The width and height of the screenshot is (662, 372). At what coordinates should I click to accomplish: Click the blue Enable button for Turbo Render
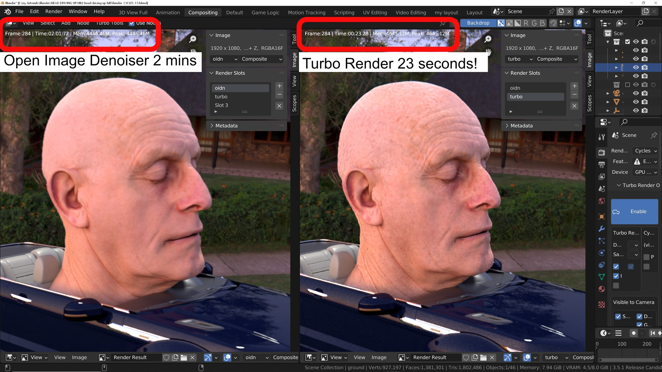(634, 212)
